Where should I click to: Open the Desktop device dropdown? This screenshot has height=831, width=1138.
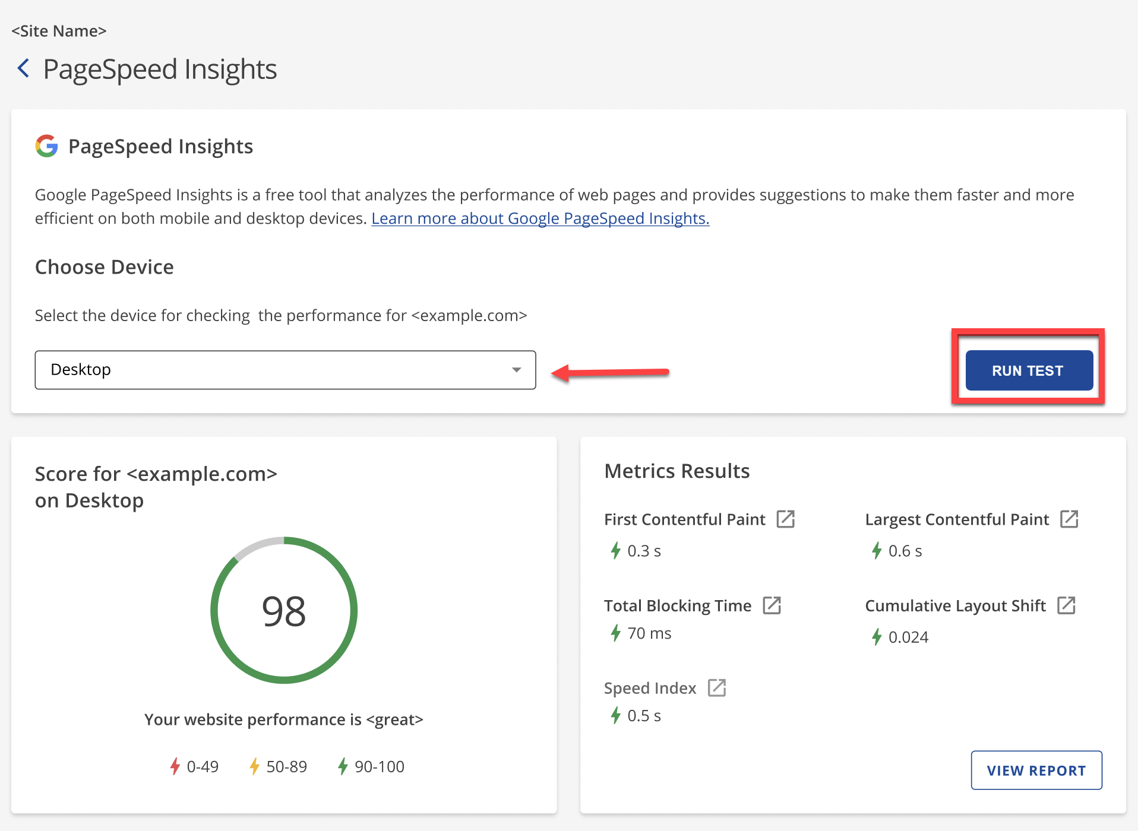point(285,370)
